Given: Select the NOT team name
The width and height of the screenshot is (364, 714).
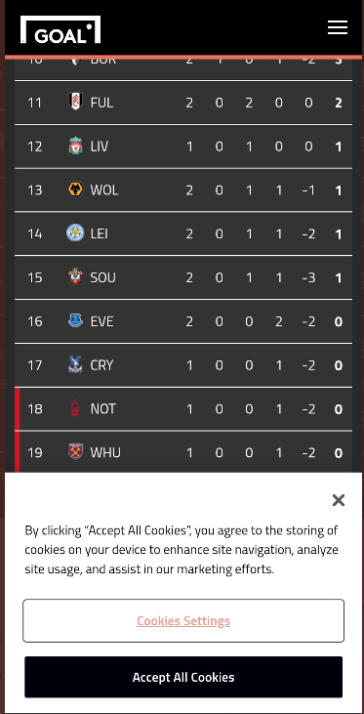Looking at the screenshot, I should pyautogui.click(x=102, y=408).
